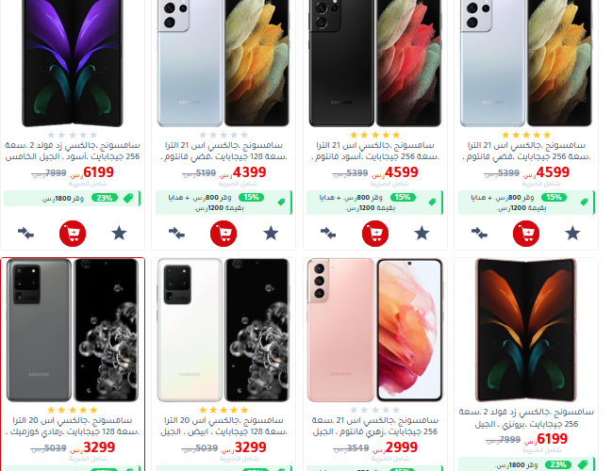Compare the silver 256GB Galaxy S21 Ultra
The height and width of the screenshot is (471, 612).
point(479,234)
